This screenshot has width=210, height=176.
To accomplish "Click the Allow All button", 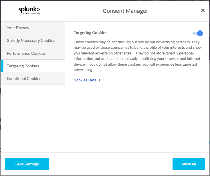I will coord(189,164).
